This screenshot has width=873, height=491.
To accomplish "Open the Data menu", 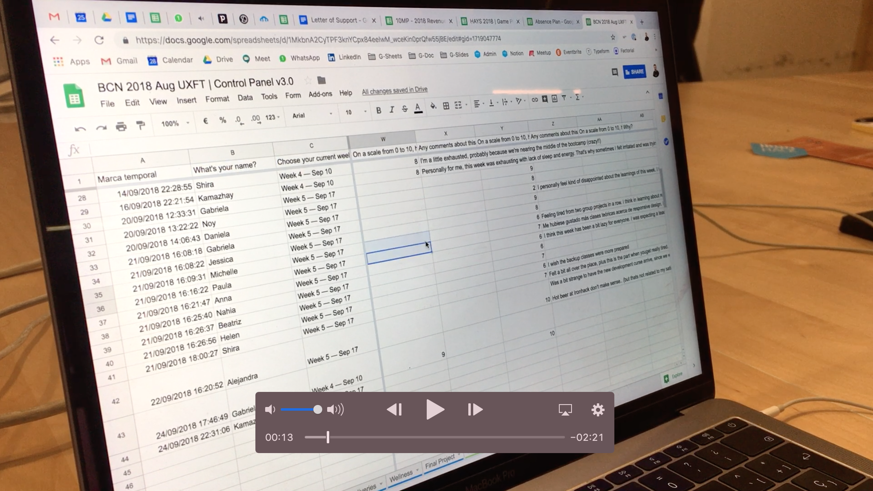I will point(245,98).
